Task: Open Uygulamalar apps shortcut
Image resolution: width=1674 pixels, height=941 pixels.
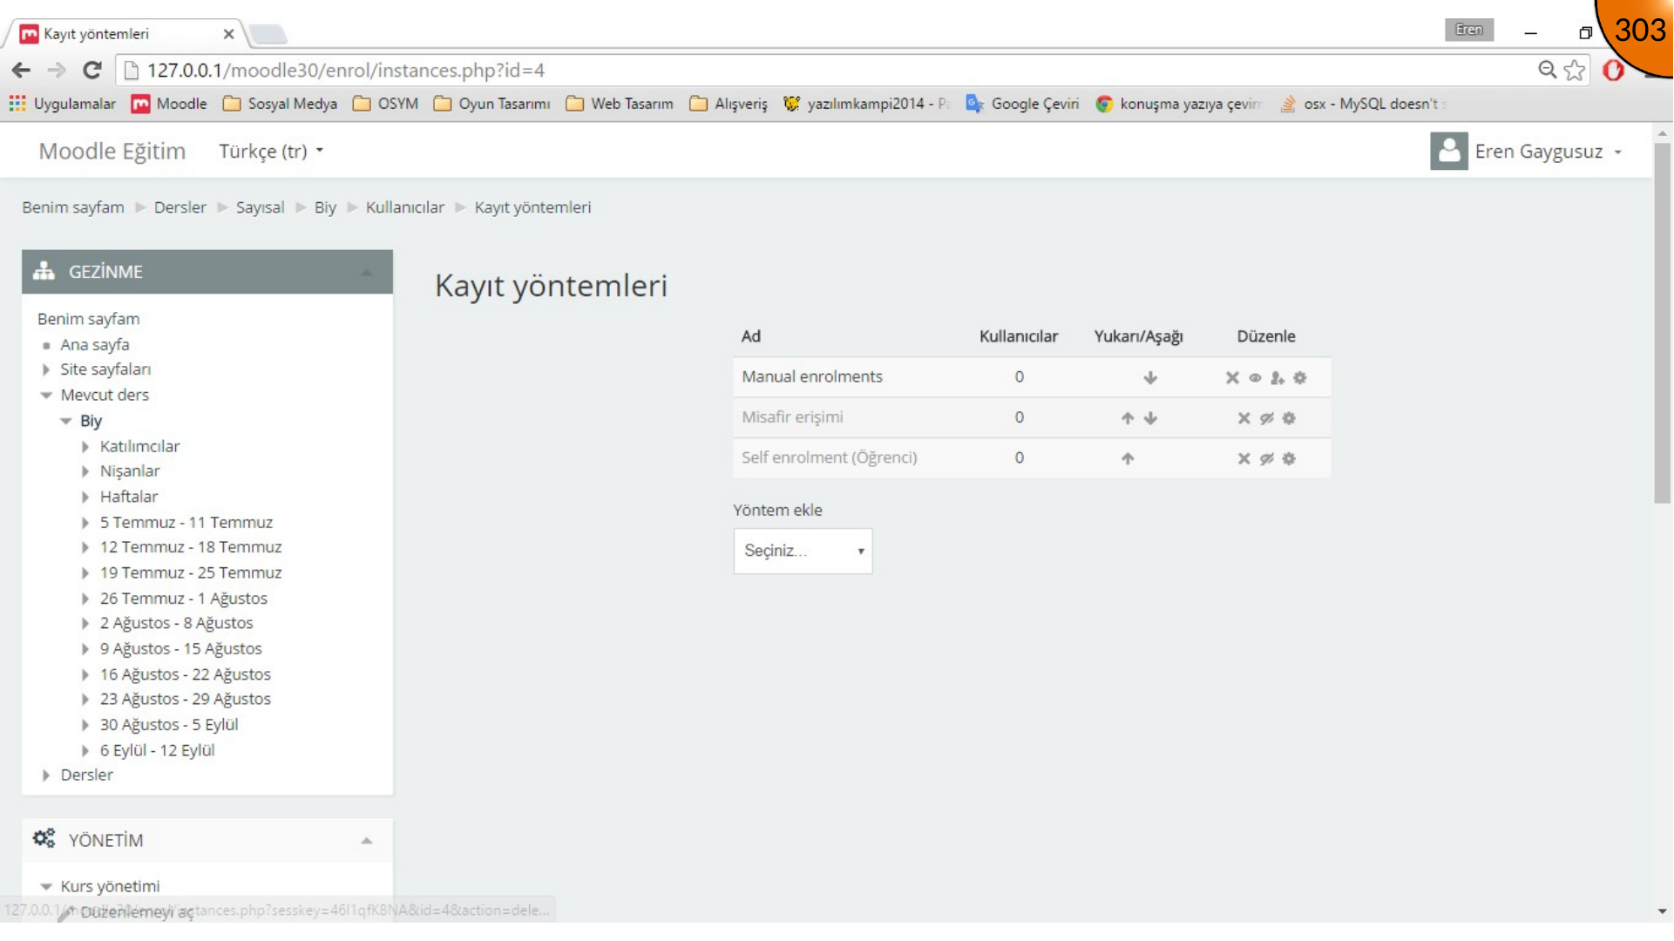Action: point(62,104)
